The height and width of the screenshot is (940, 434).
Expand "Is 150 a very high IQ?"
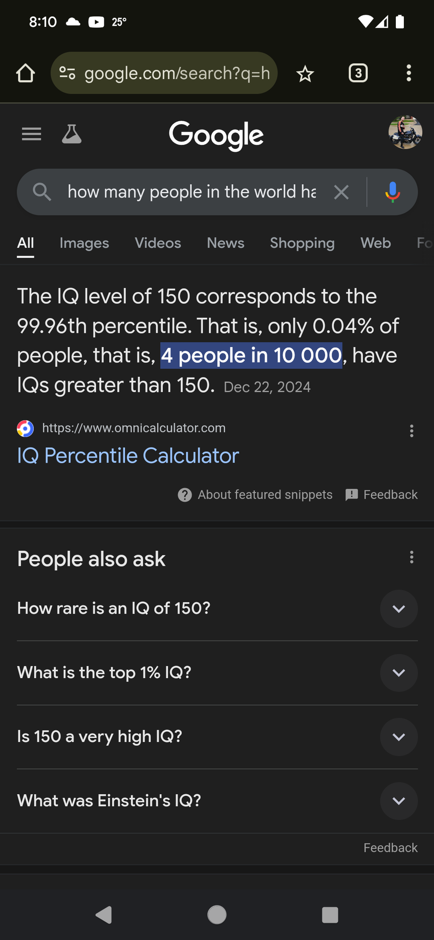[399, 737]
